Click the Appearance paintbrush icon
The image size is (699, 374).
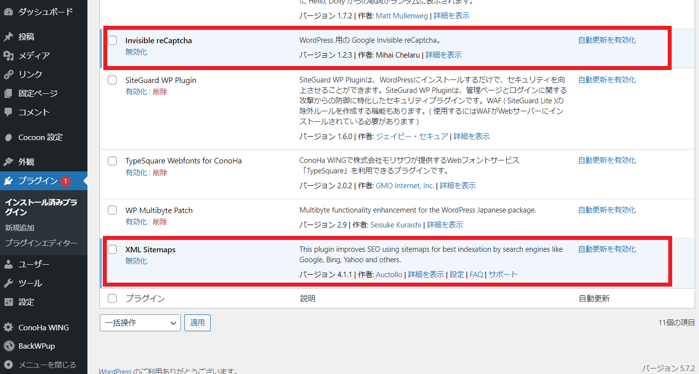(x=8, y=162)
